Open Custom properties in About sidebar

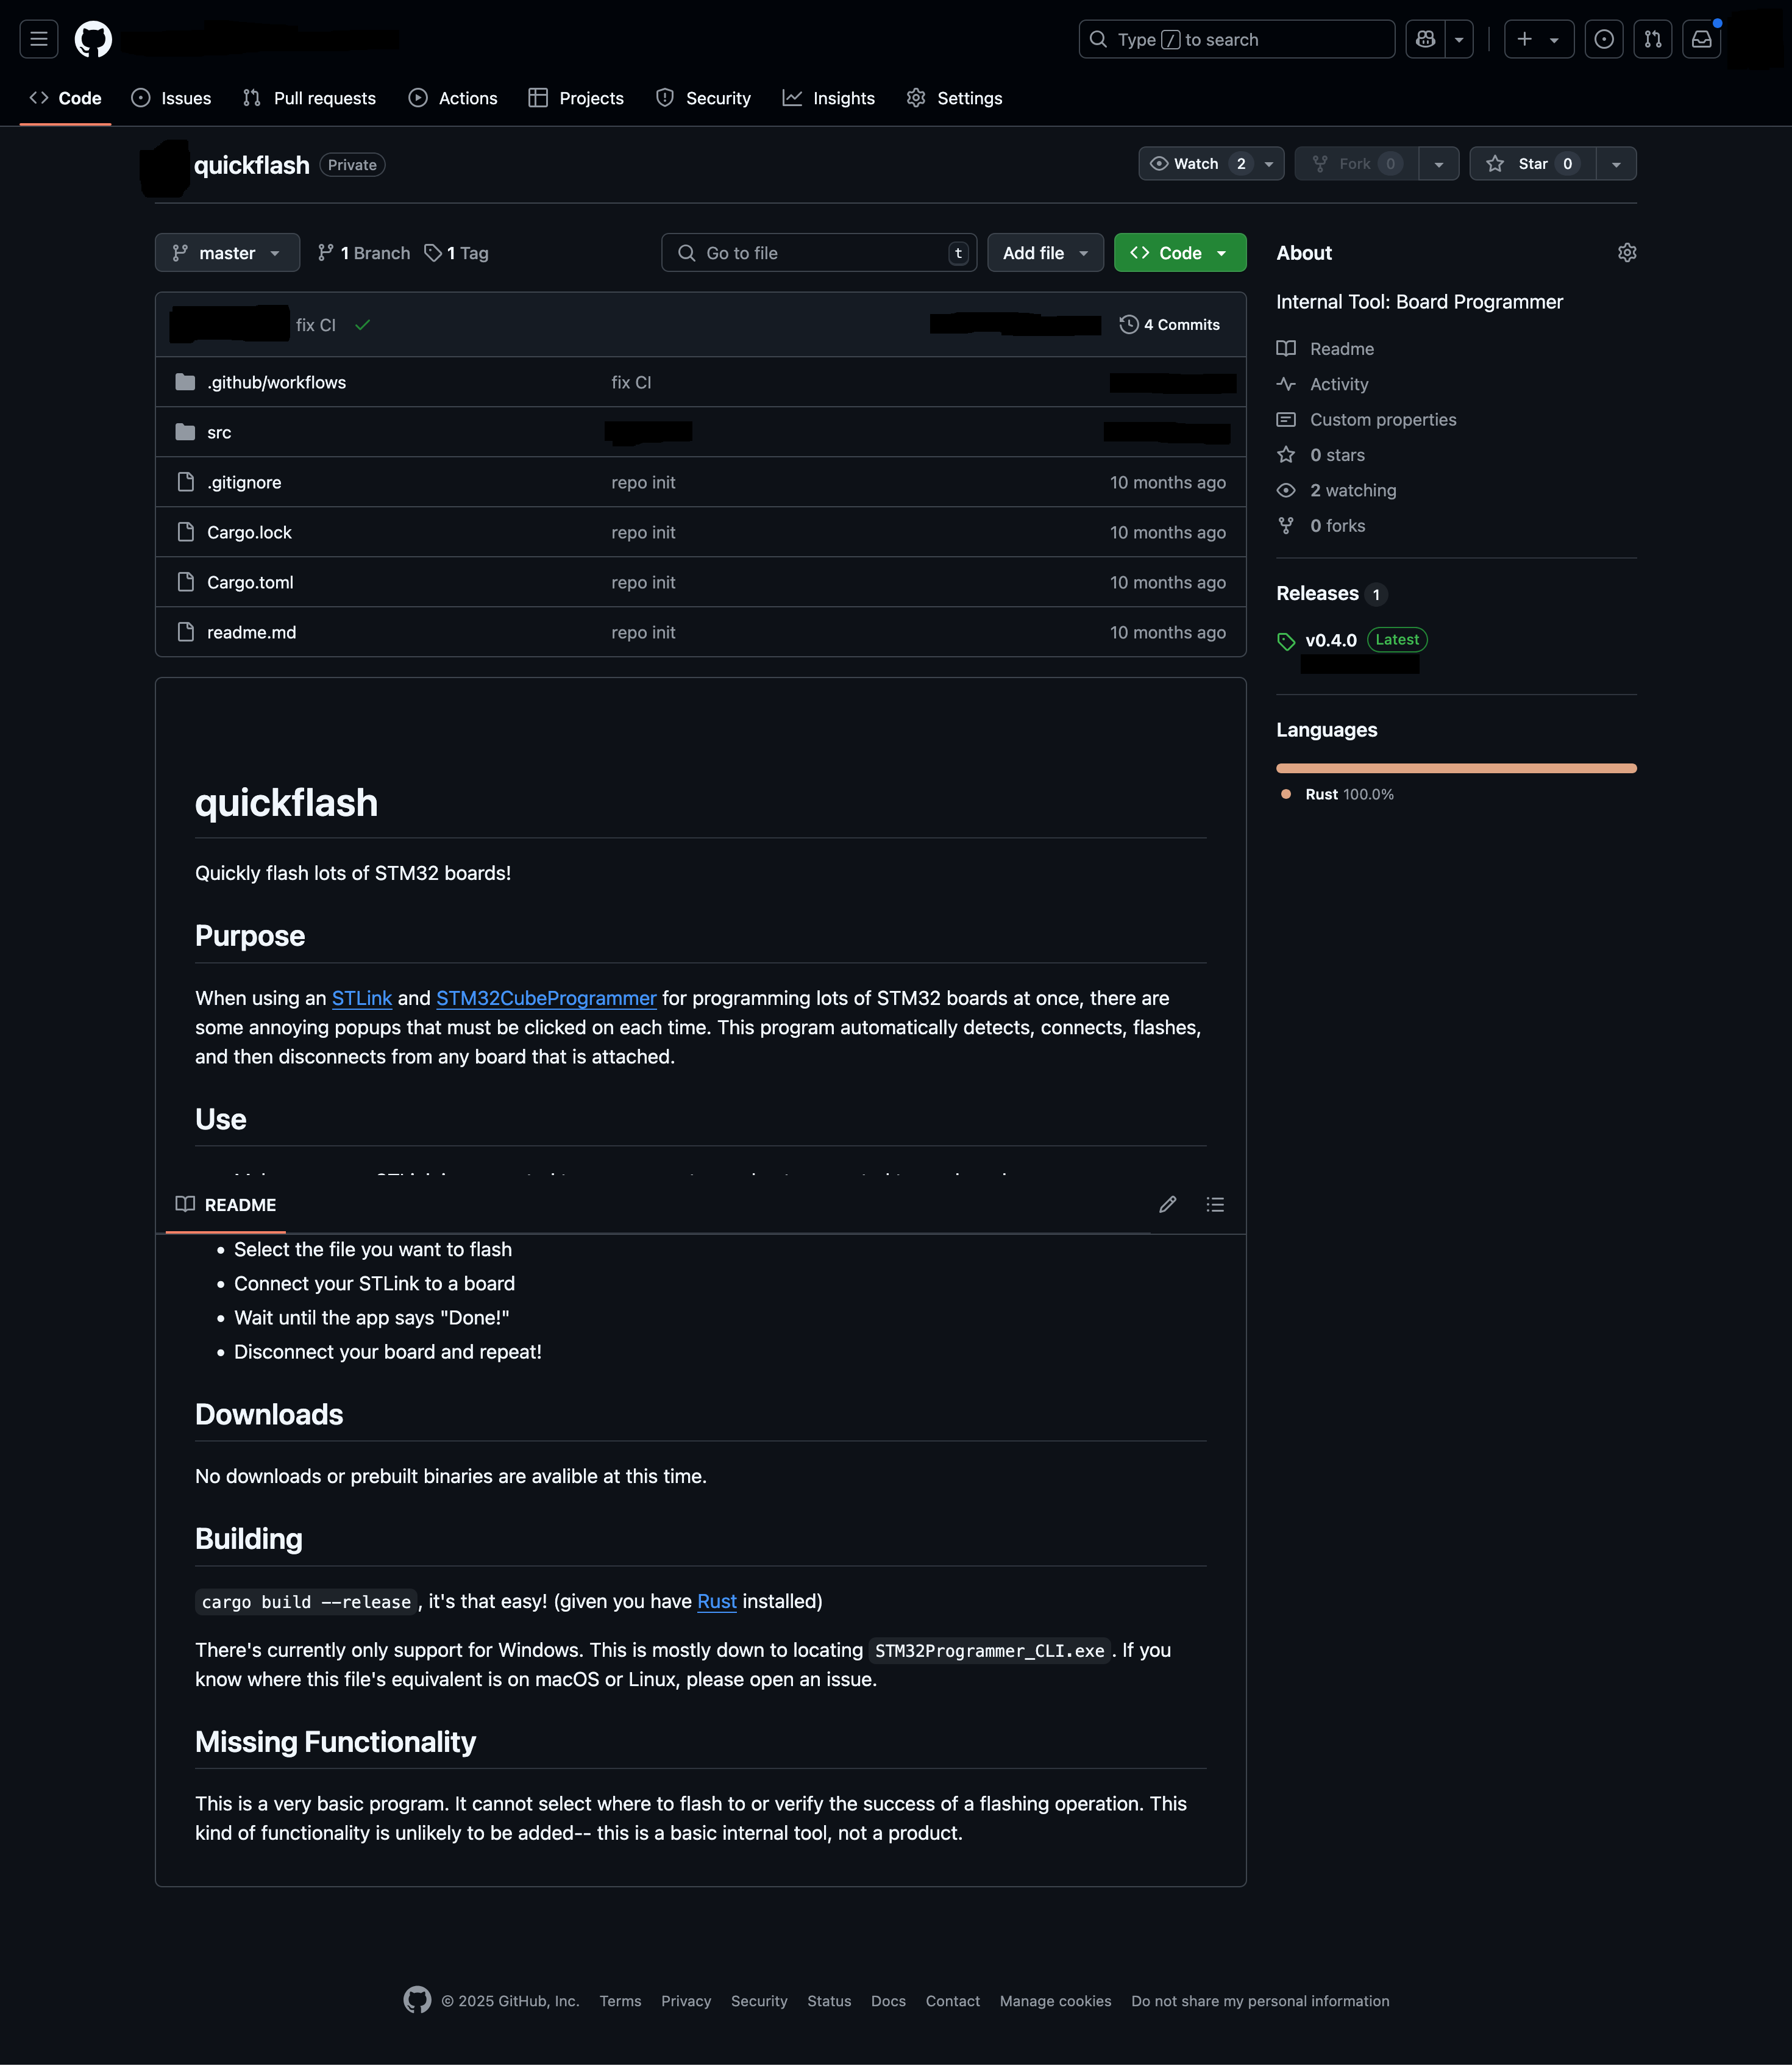1367,419
